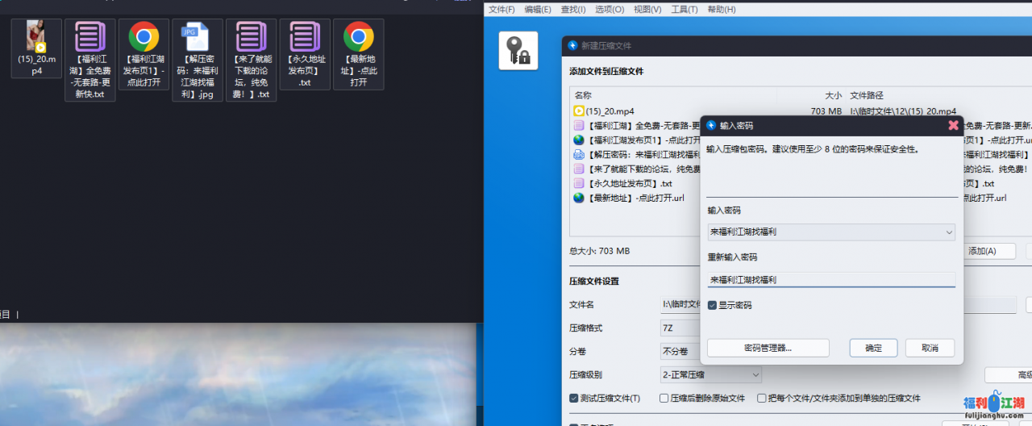Open the 工具(T) menu
The width and height of the screenshot is (1032, 426).
tap(685, 10)
